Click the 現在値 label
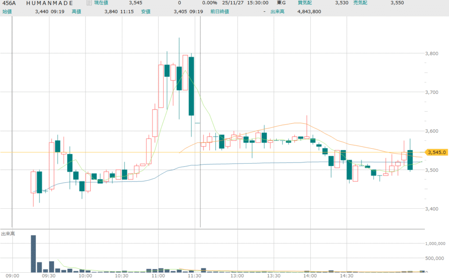The width and height of the screenshot is (449, 278). 101,3
